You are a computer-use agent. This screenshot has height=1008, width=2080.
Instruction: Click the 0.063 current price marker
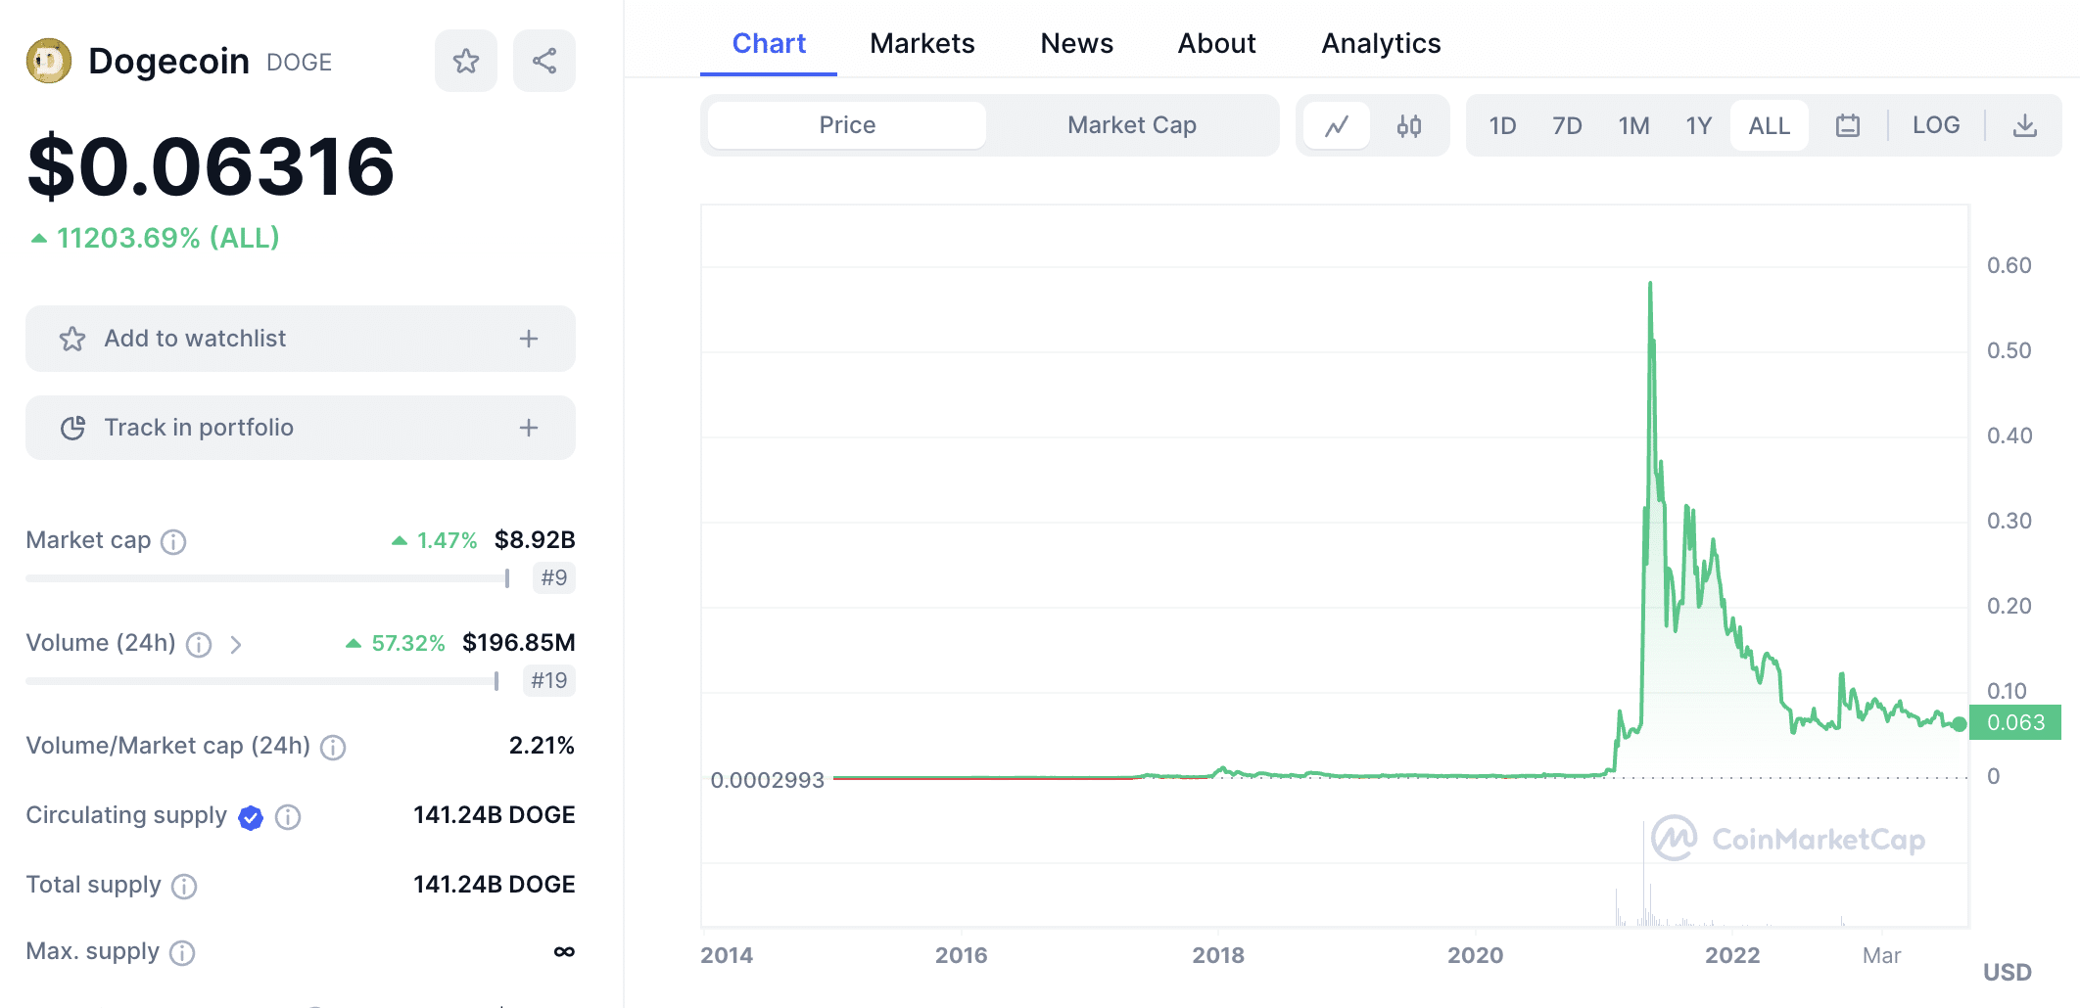click(x=2015, y=722)
